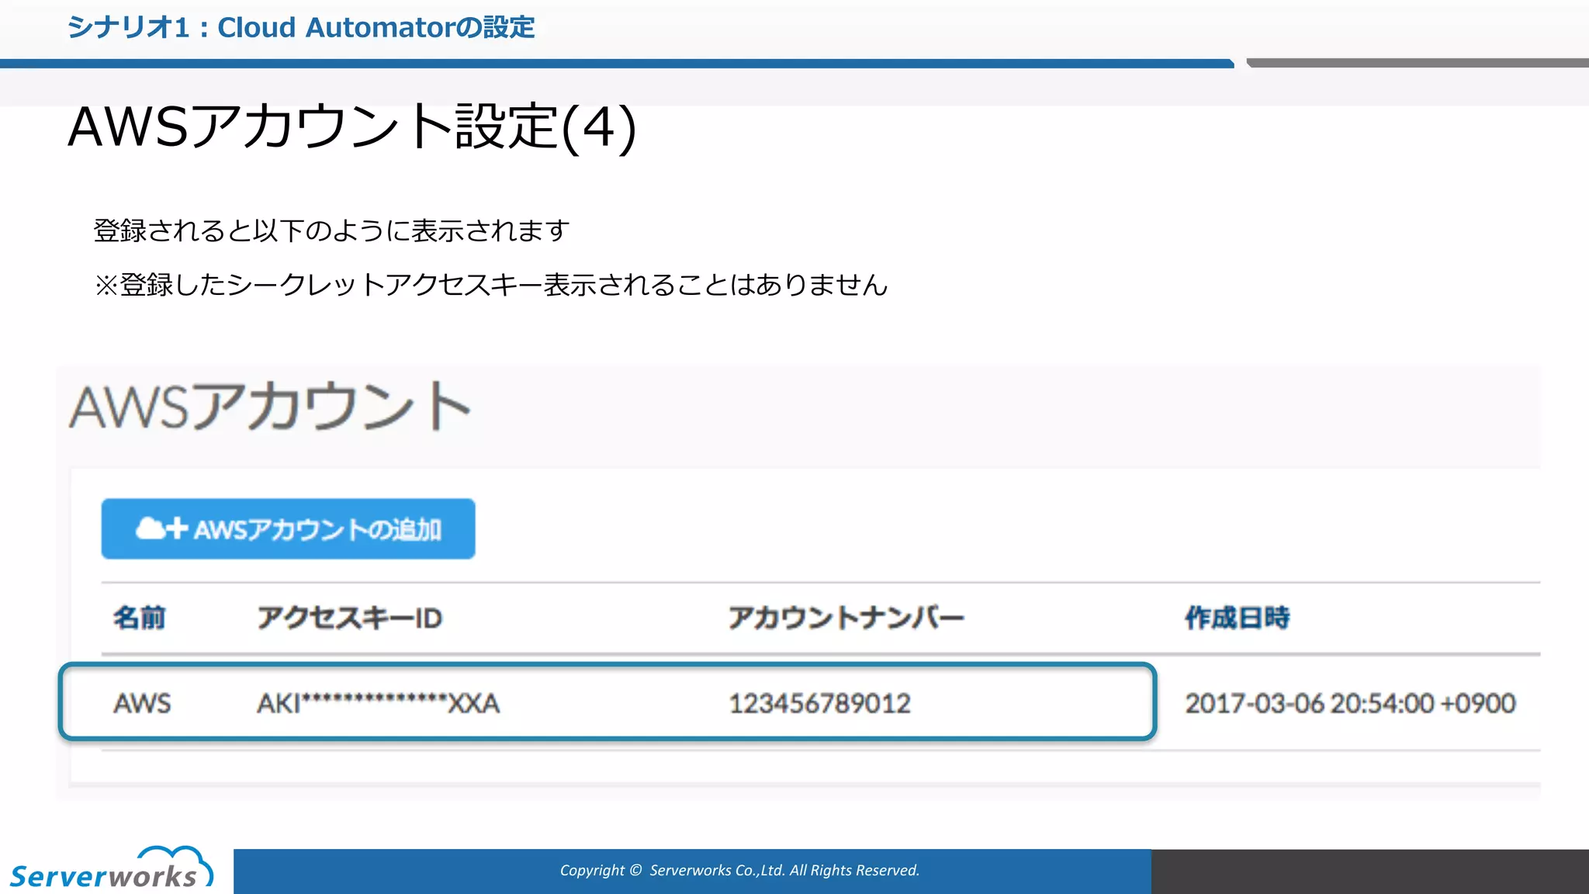The width and height of the screenshot is (1589, 894).
Task: Click the Serverworks logo
Action: click(111, 869)
